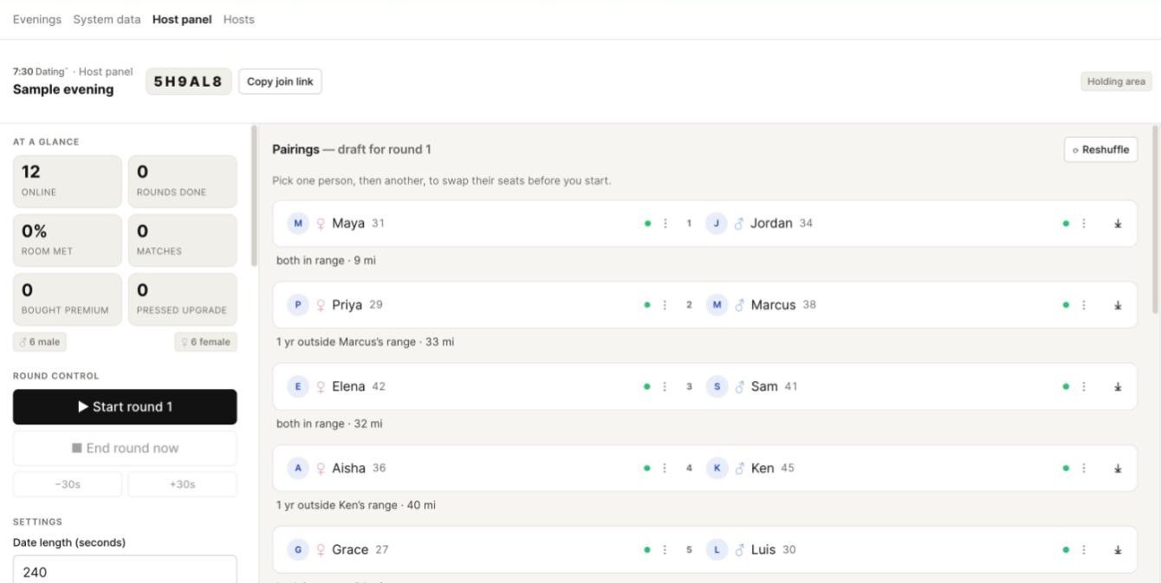
Task: Open the Holding area
Action: 1116,81
